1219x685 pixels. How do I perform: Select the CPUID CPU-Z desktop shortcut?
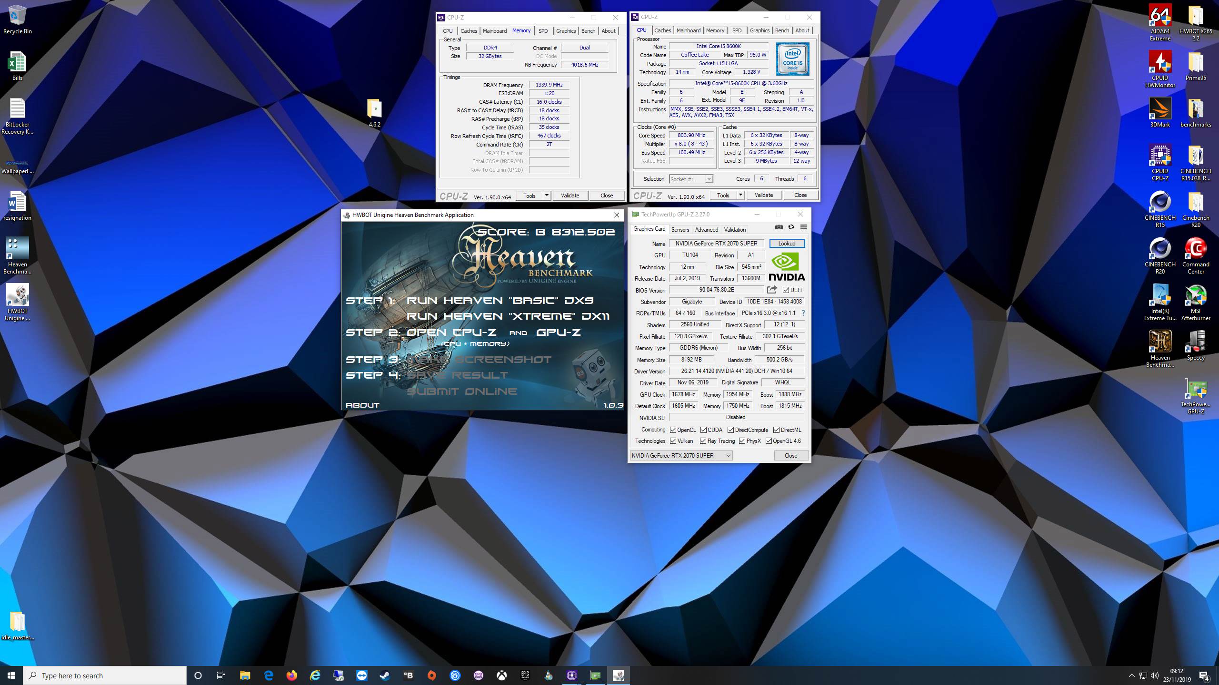coord(1160,163)
